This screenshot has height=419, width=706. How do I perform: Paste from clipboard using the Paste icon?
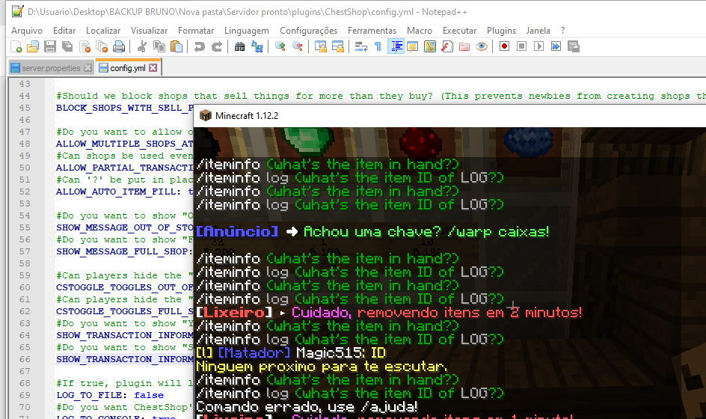(x=176, y=46)
